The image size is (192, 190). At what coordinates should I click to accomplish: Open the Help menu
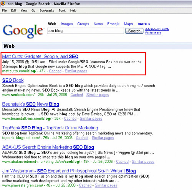coord(73,11)
